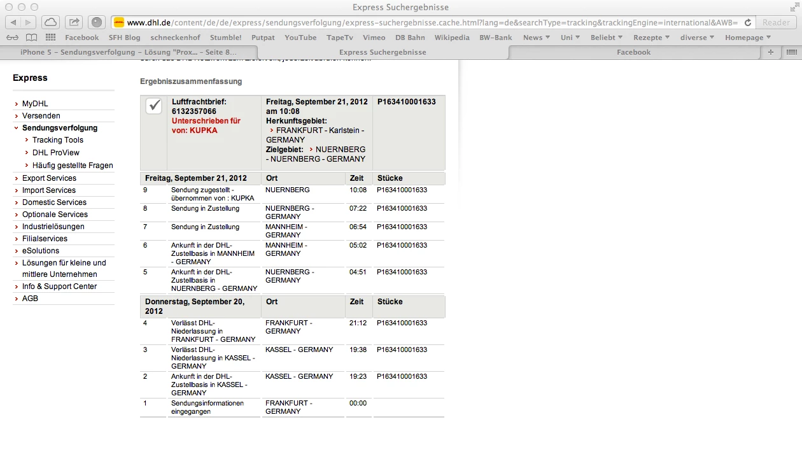Open iCloud Tabs button

tap(51, 22)
